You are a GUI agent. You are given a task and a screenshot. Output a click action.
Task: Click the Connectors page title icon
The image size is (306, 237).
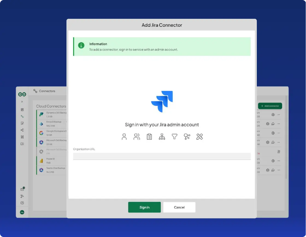point(35,91)
